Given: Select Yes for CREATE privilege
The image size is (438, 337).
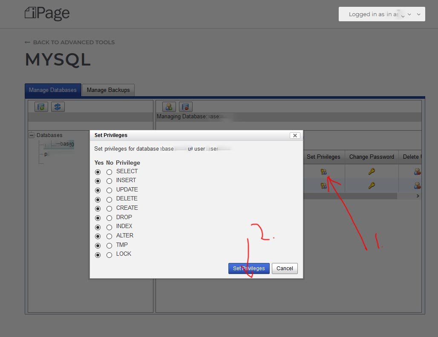Looking at the screenshot, I should 98,208.
